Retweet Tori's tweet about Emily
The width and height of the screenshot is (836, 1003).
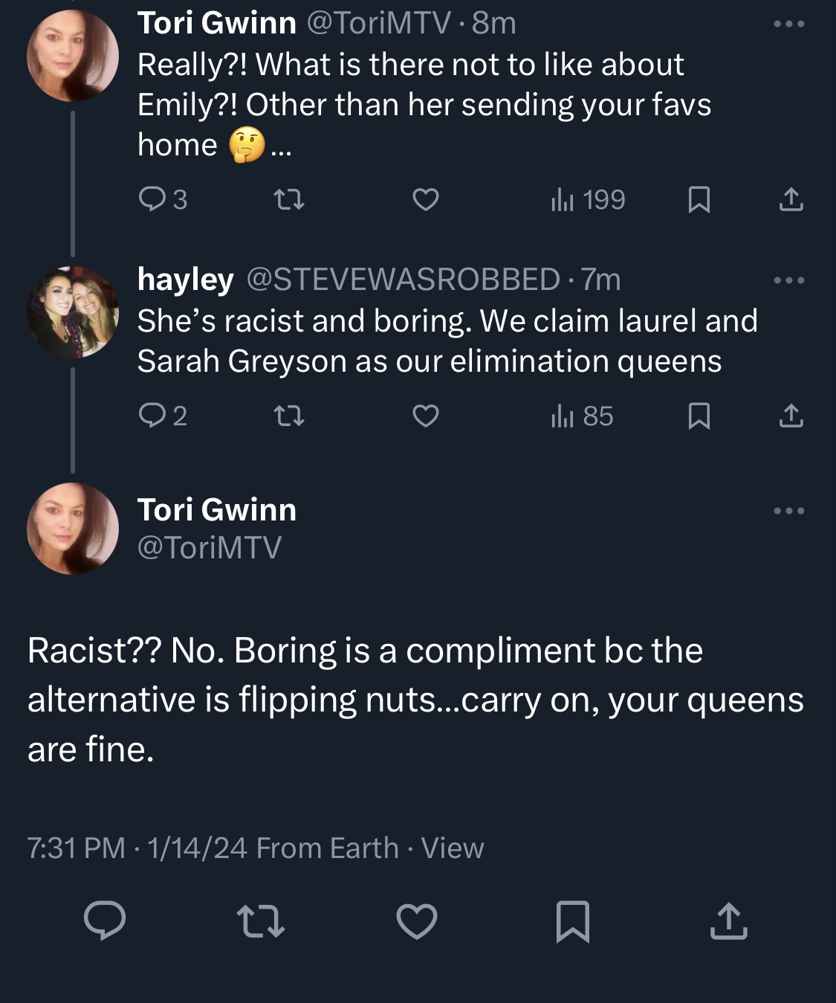(x=289, y=199)
